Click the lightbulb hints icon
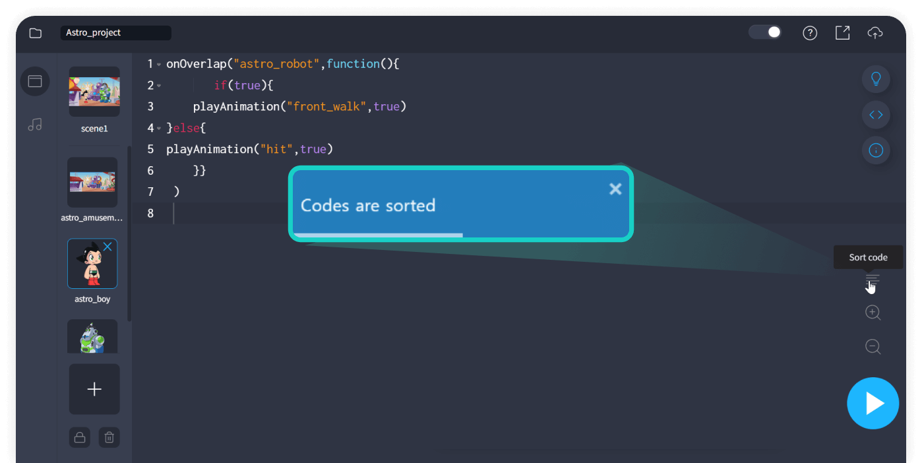The width and height of the screenshot is (922, 463). pos(876,78)
